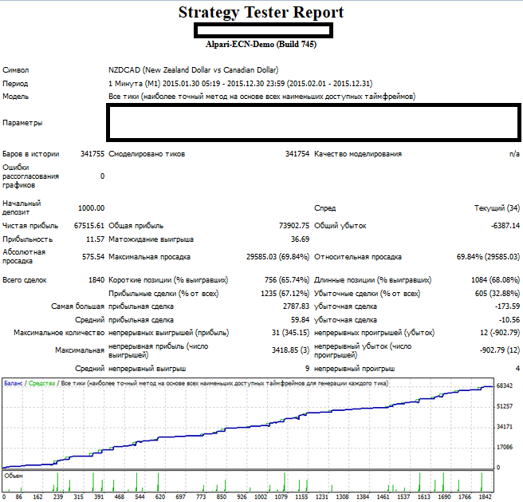
Task: Select relative drawdown value 69.84% (29585.03)
Action: [488, 257]
